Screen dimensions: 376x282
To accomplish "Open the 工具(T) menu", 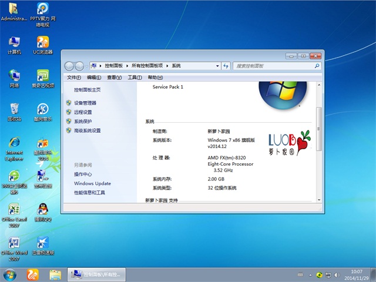I will coord(135,78).
